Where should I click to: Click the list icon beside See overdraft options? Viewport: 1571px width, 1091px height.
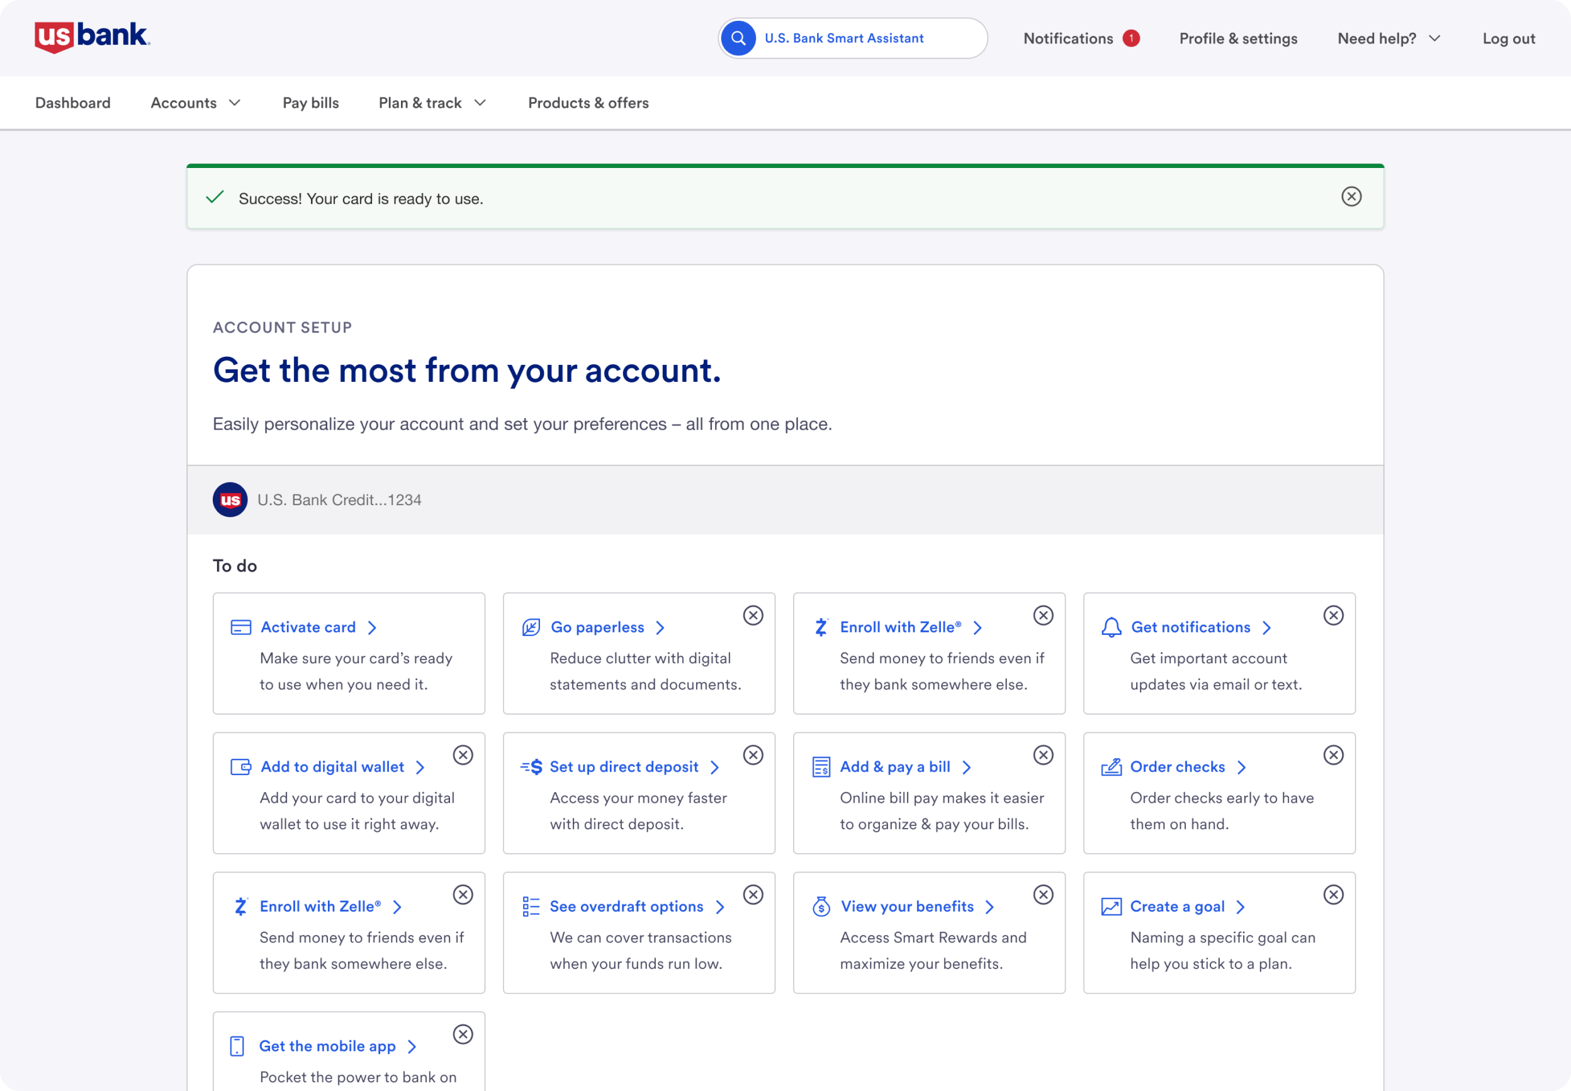tap(531, 907)
